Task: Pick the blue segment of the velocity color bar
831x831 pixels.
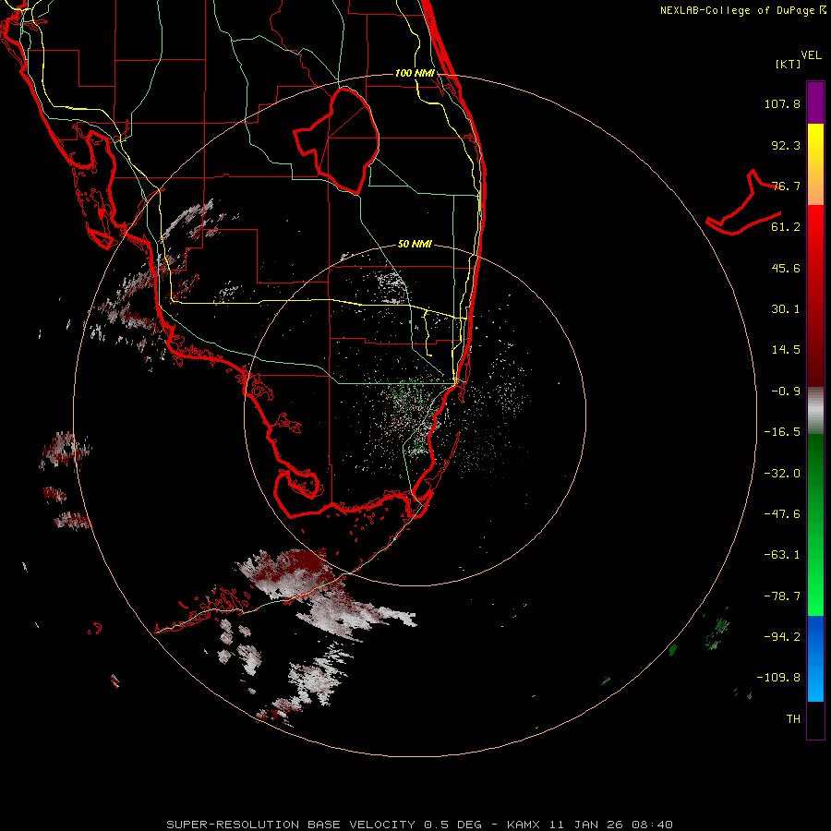Action: pos(815,658)
